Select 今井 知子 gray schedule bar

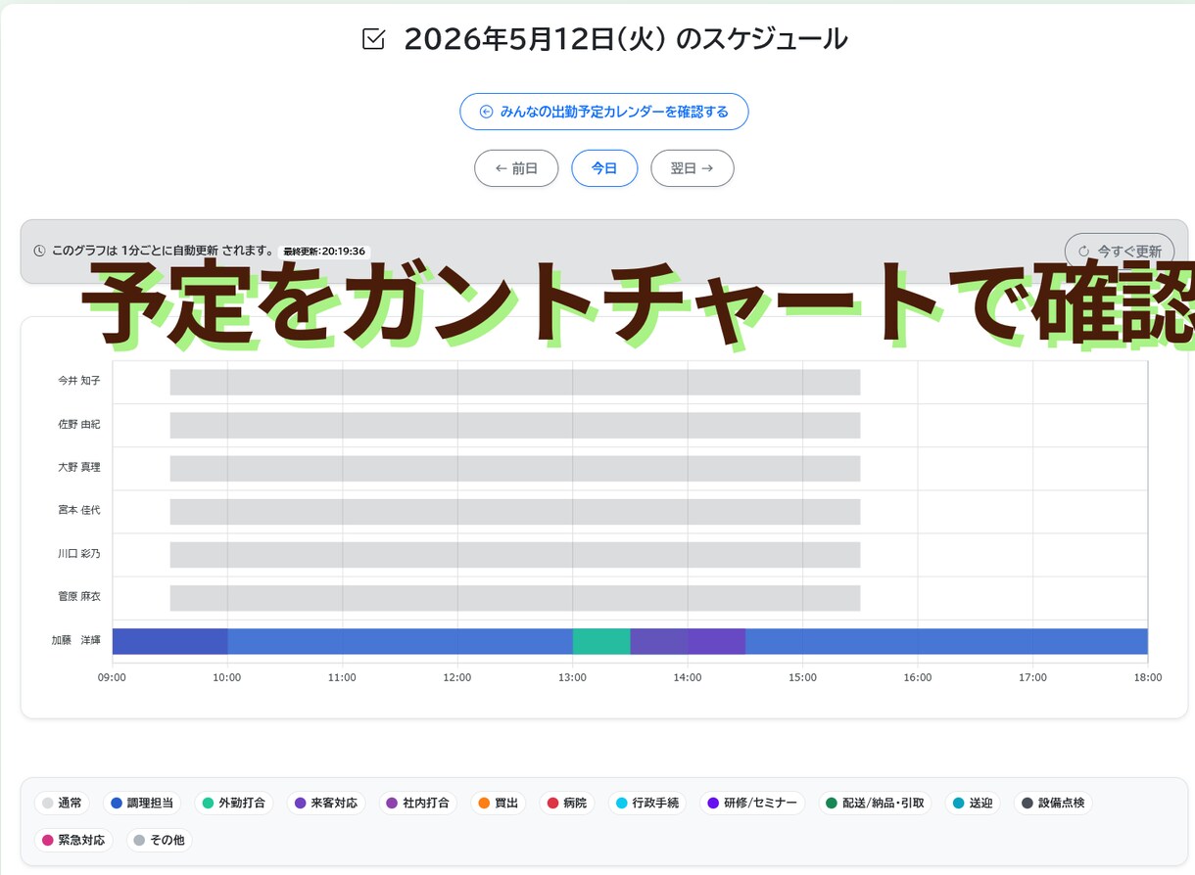515,382
